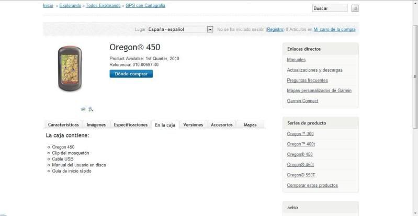Go to Inicio breadcrumb link
The image size is (418, 216).
[x=48, y=5]
